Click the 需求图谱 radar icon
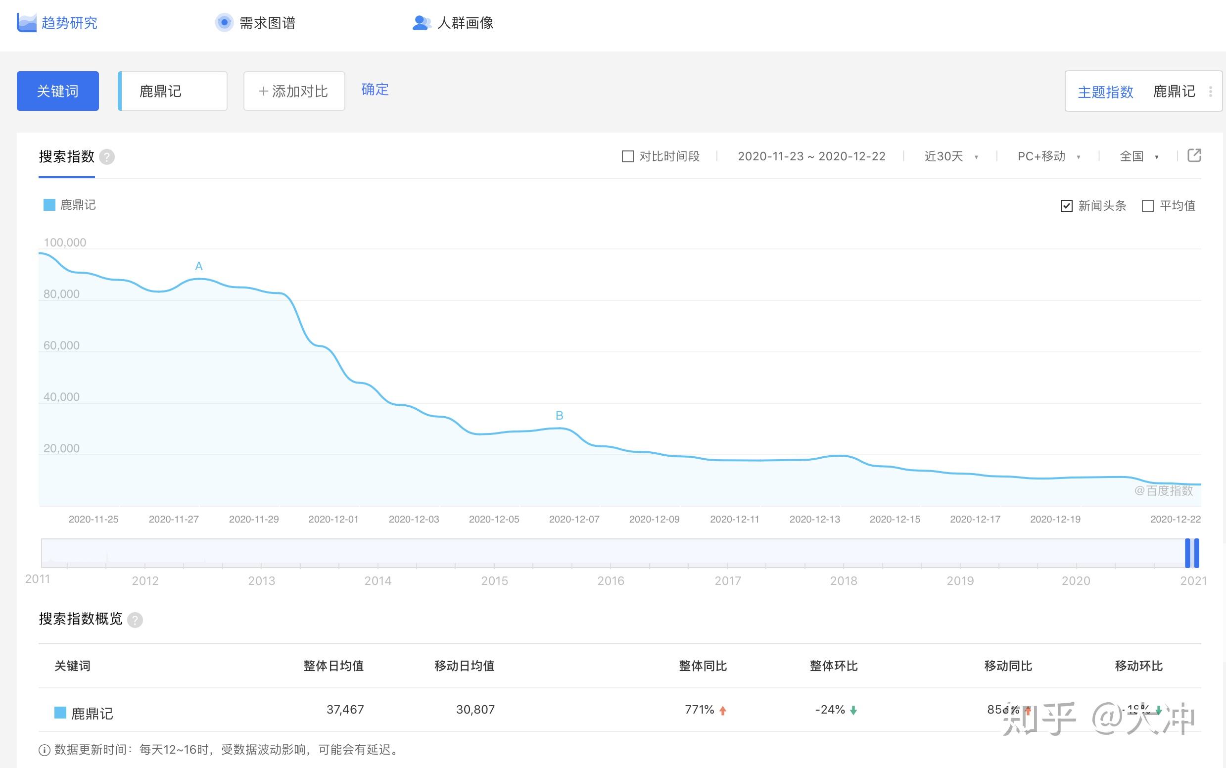Image resolution: width=1226 pixels, height=768 pixels. pos(224,23)
